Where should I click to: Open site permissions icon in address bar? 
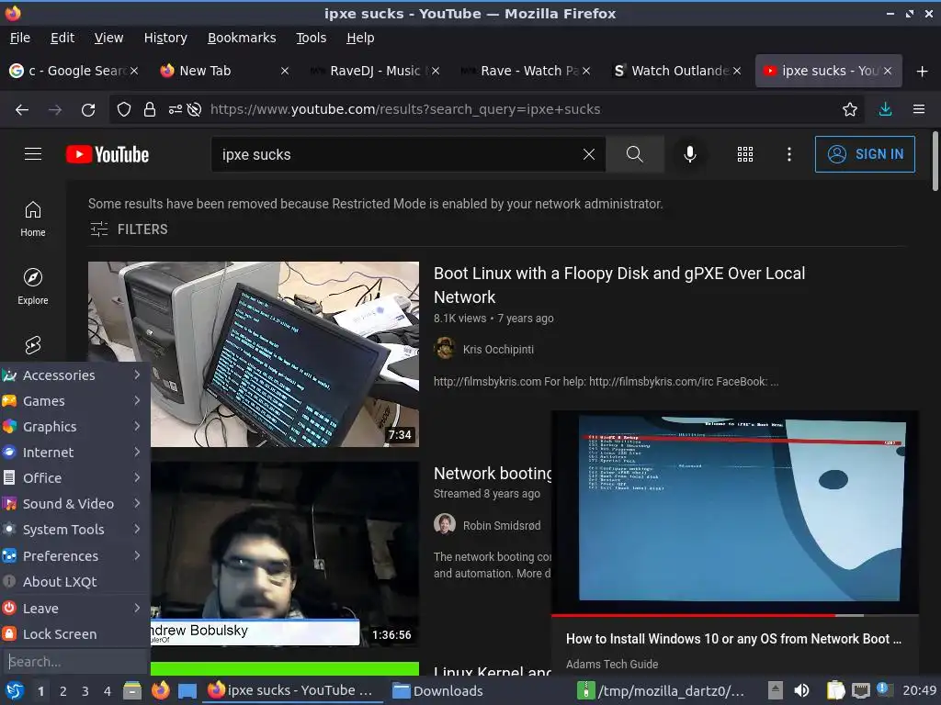click(x=176, y=110)
